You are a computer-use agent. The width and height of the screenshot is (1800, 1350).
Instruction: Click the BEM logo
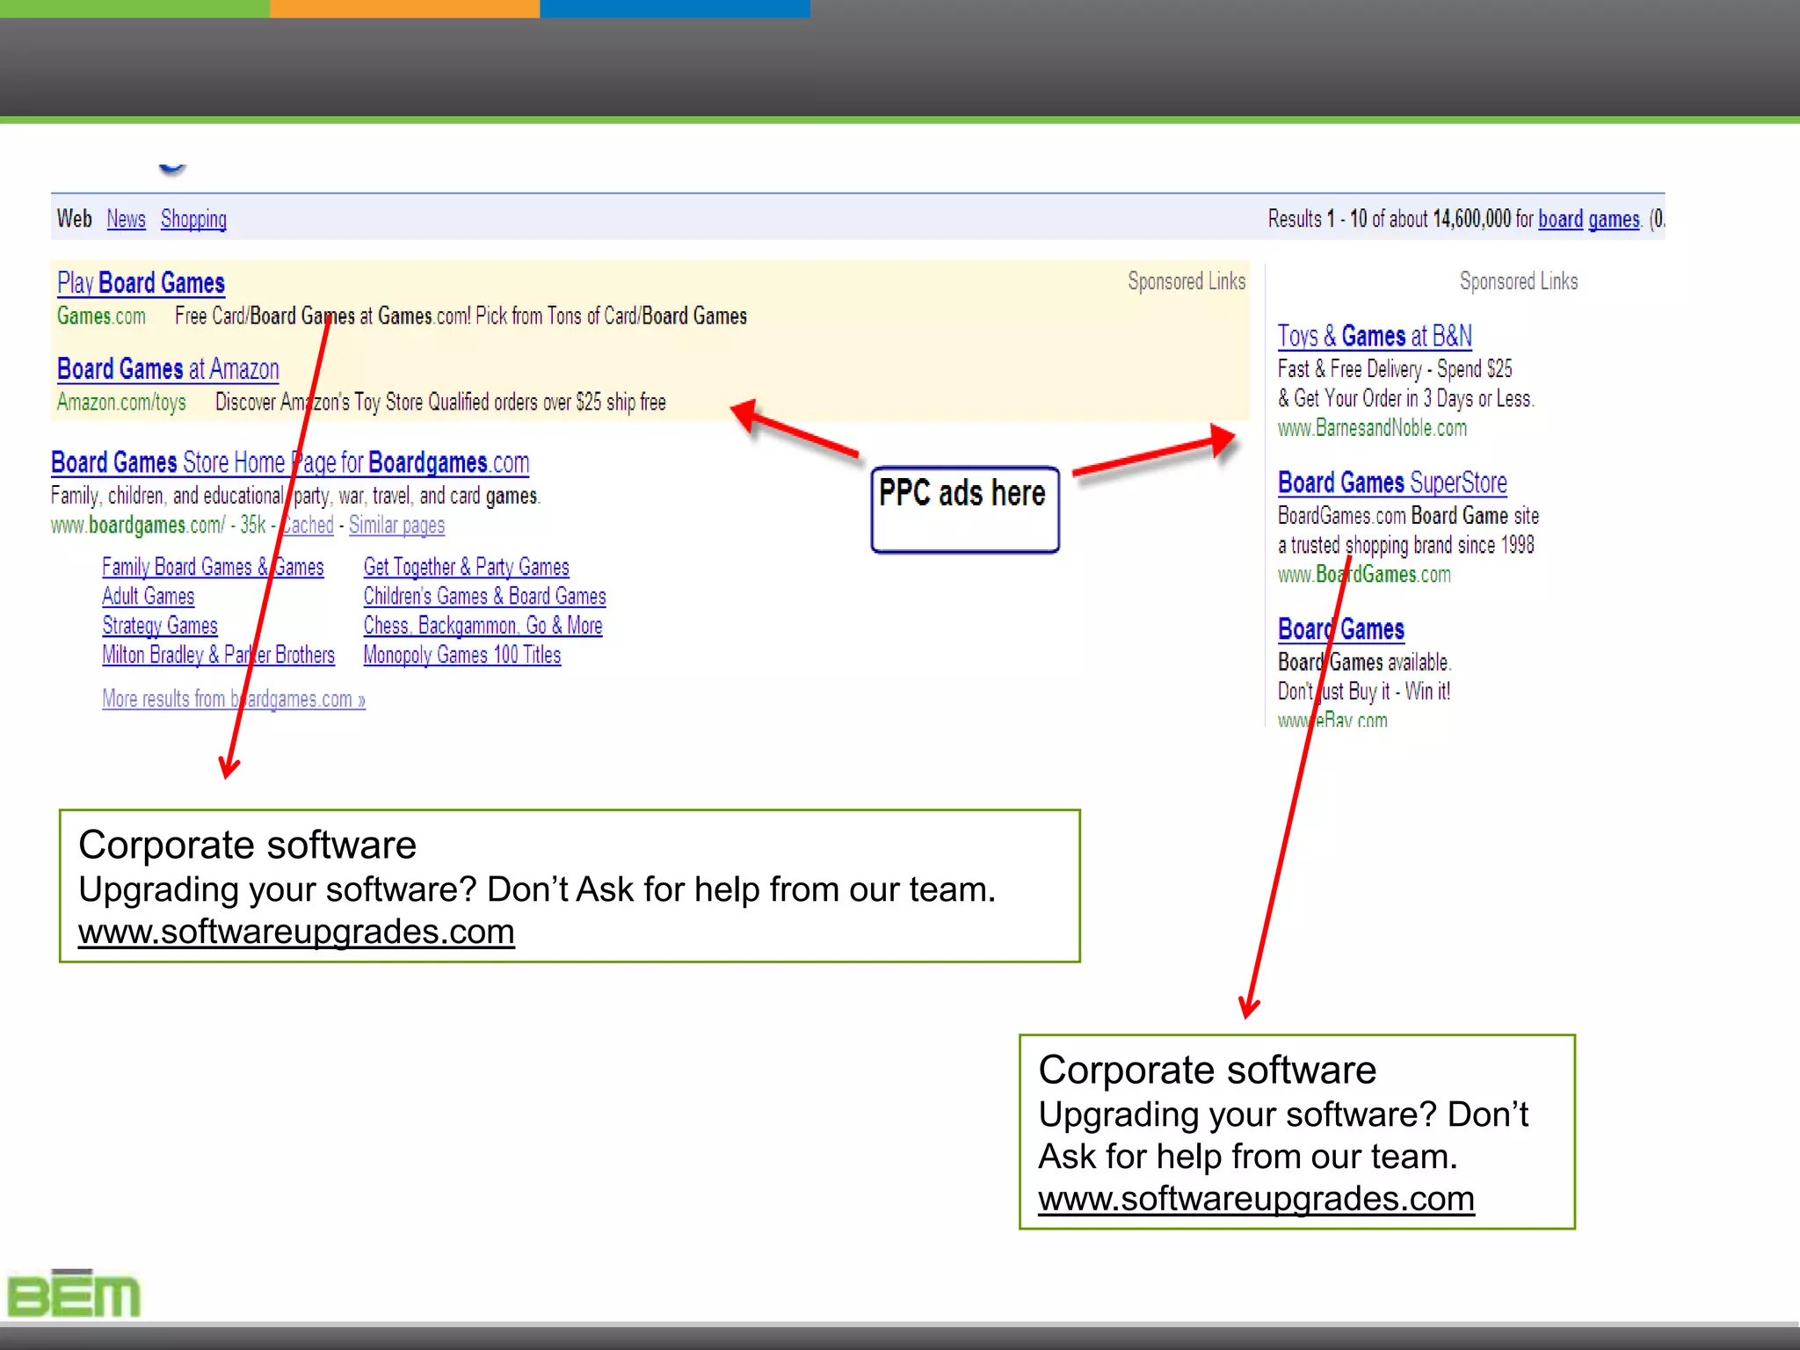pyautogui.click(x=74, y=1293)
